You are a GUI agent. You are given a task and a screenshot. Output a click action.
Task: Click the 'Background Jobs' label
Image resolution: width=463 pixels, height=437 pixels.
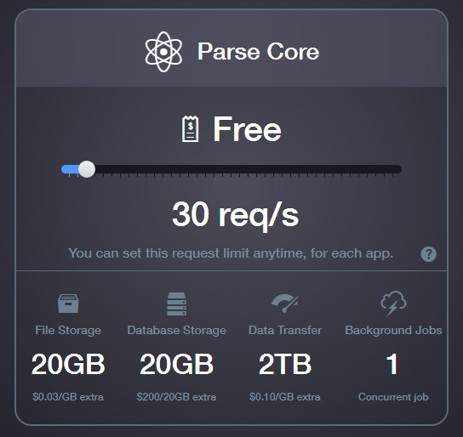393,330
